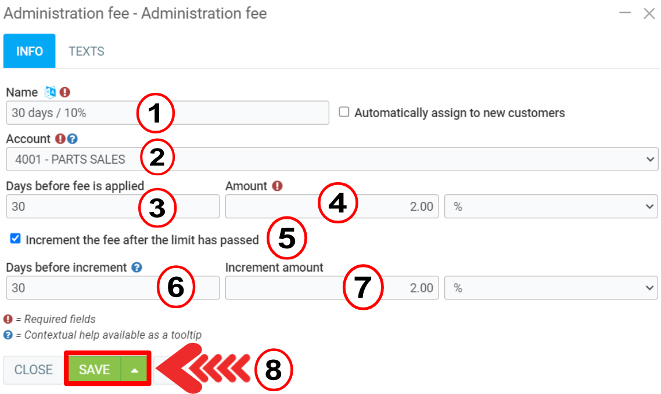The height and width of the screenshot is (394, 661).
Task: Expand the Save options arrow
Action: [134, 370]
